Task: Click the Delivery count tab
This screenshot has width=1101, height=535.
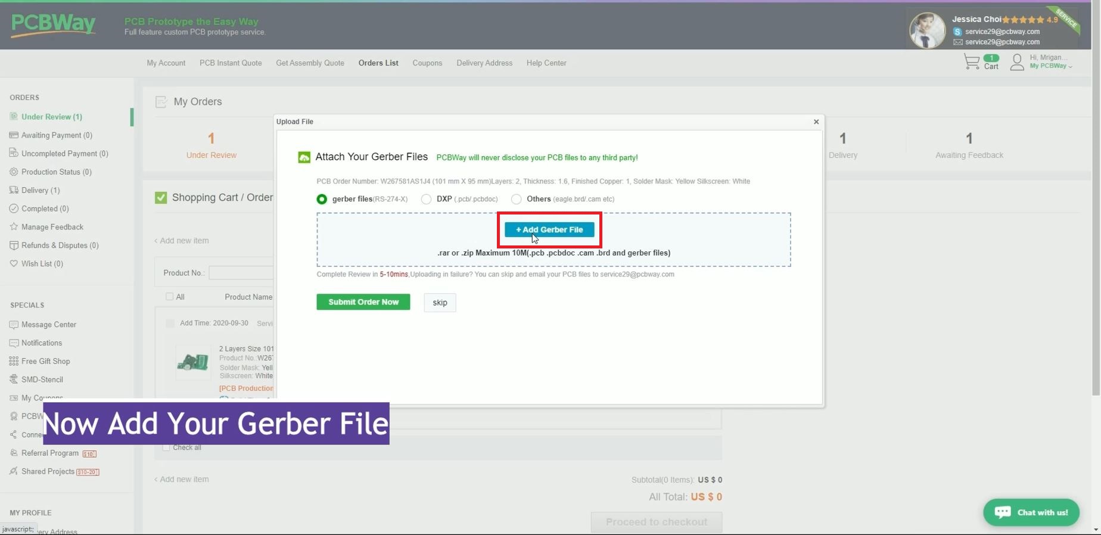Action: (x=842, y=145)
